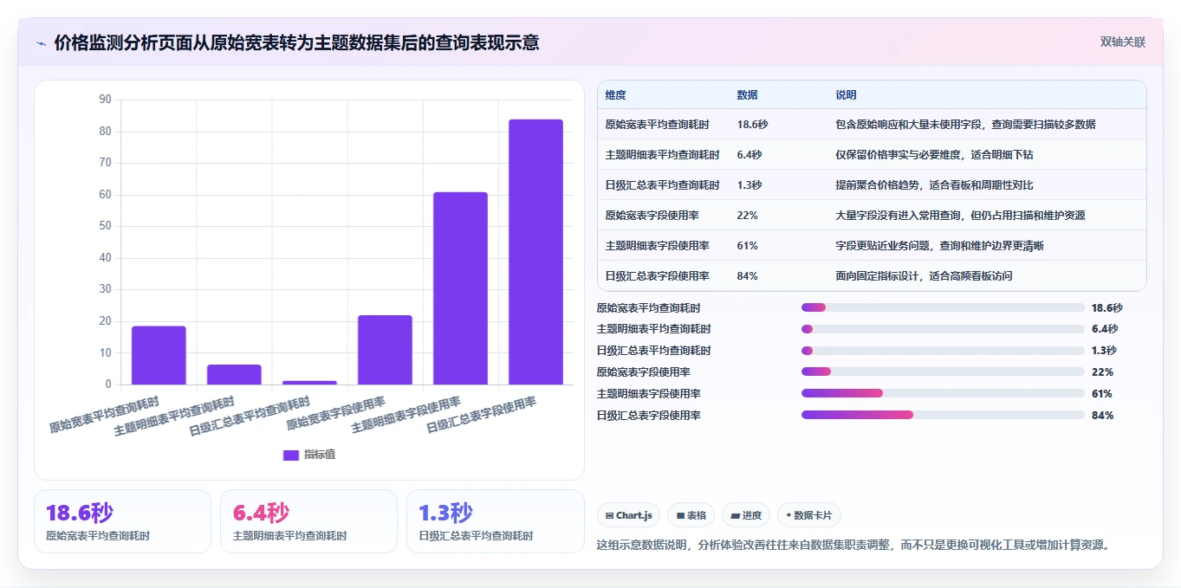Screen dimensions: 1181x588
Task: Click the 日级汇总表字段使用率 chart bar
Action: coord(535,252)
